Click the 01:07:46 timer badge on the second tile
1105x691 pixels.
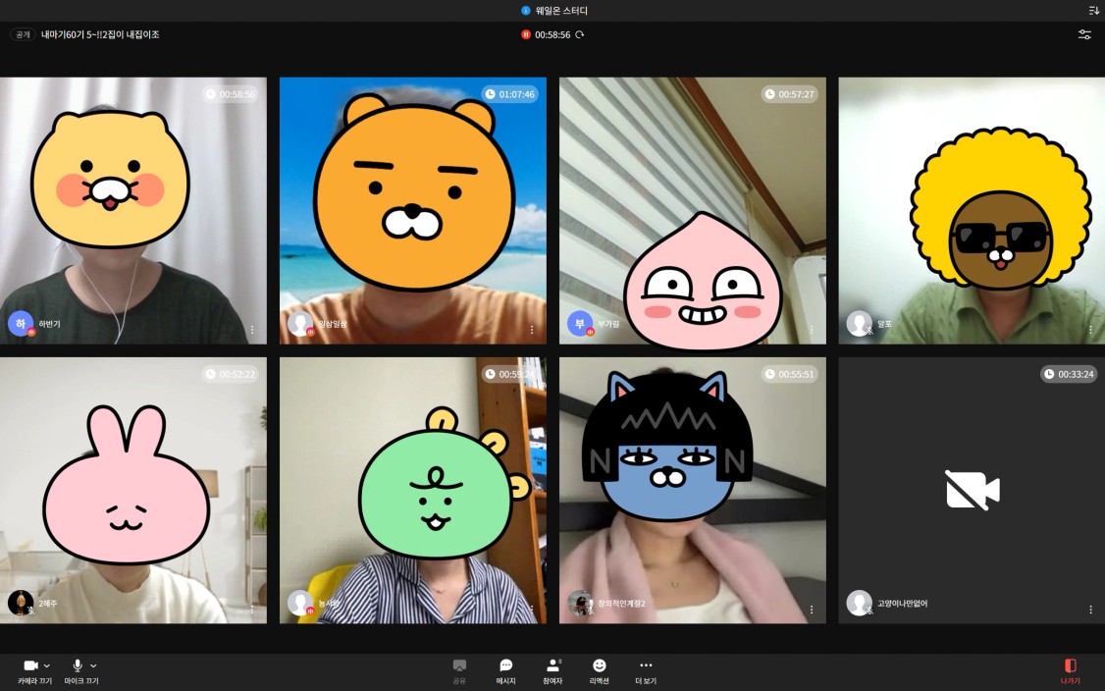(509, 94)
